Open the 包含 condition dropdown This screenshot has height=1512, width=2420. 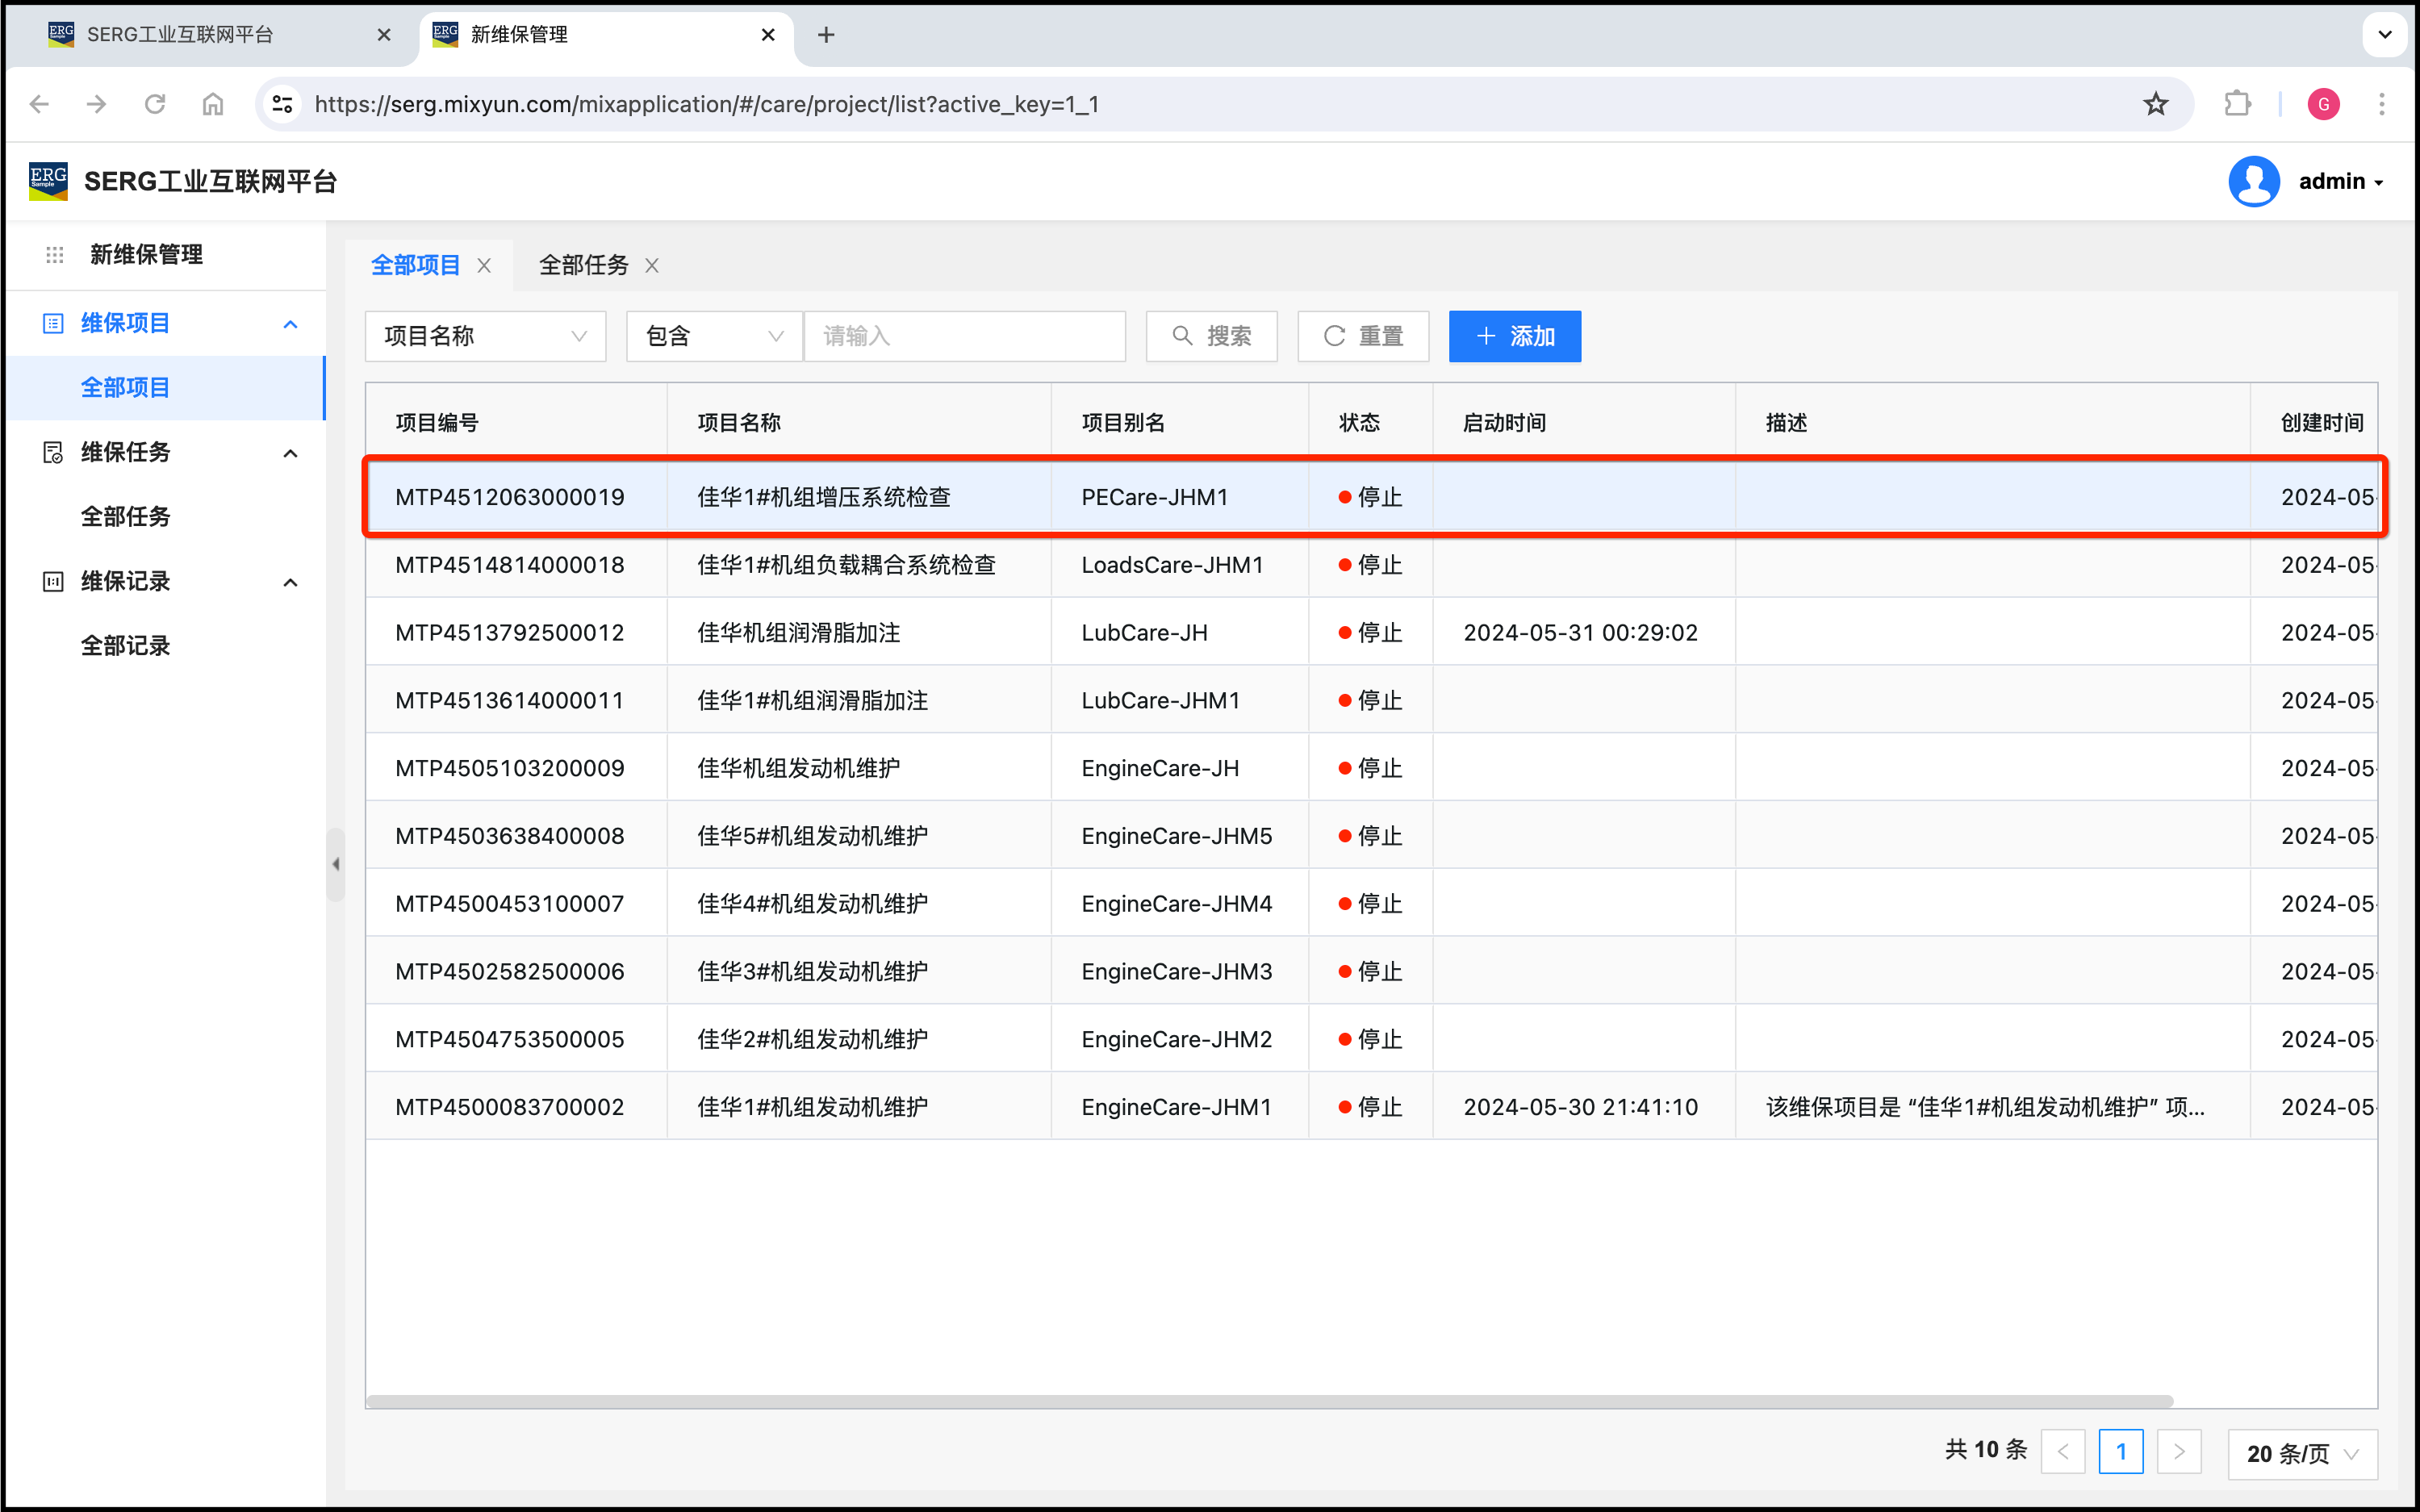(713, 336)
